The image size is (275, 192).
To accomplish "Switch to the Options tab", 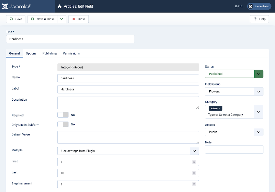I will point(31,53).
